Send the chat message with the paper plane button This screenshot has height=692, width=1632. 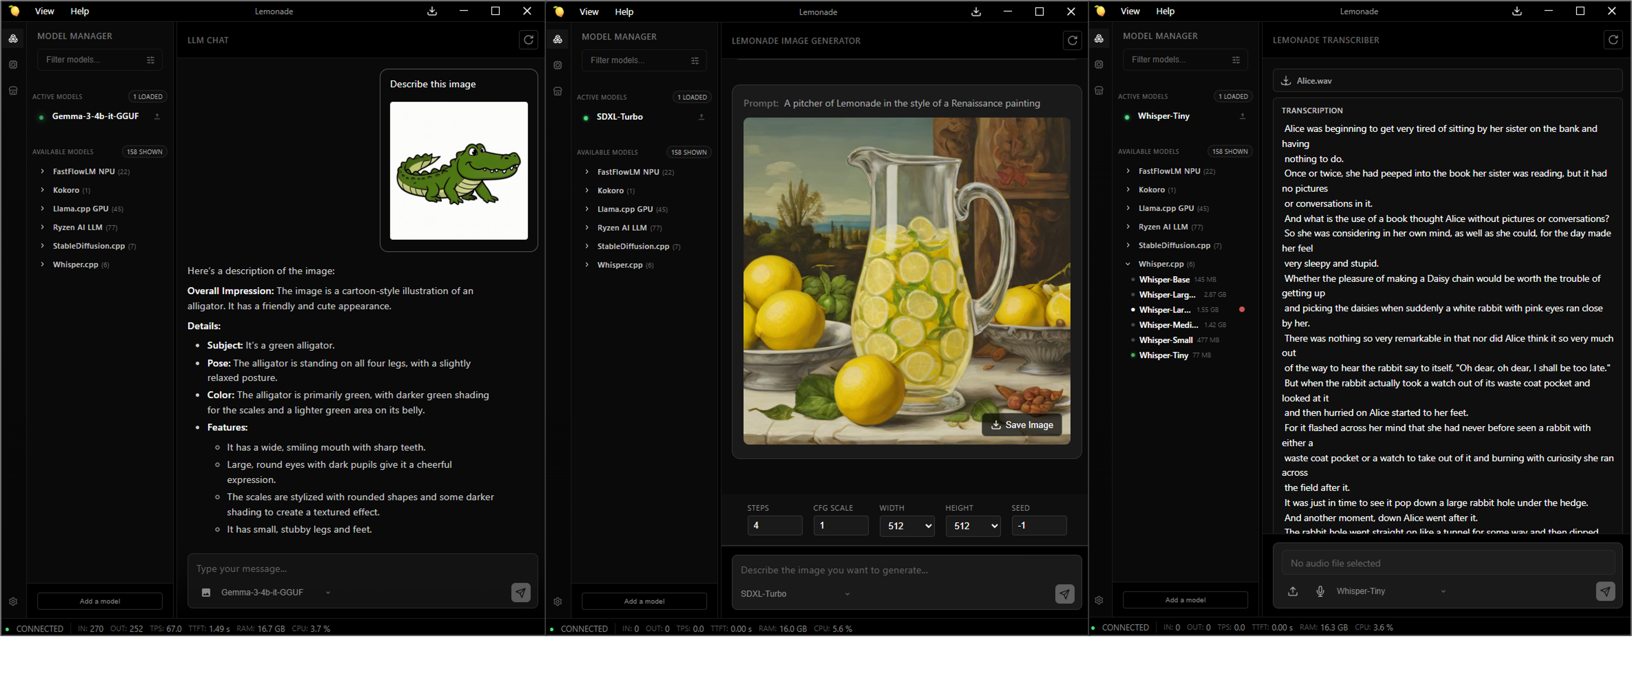[521, 593]
